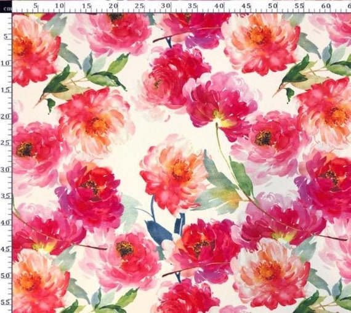Image resolution: width=351 pixels, height=313 pixels.
Task: Click the 15 label on horizontal ruler
Action: [86, 6]
